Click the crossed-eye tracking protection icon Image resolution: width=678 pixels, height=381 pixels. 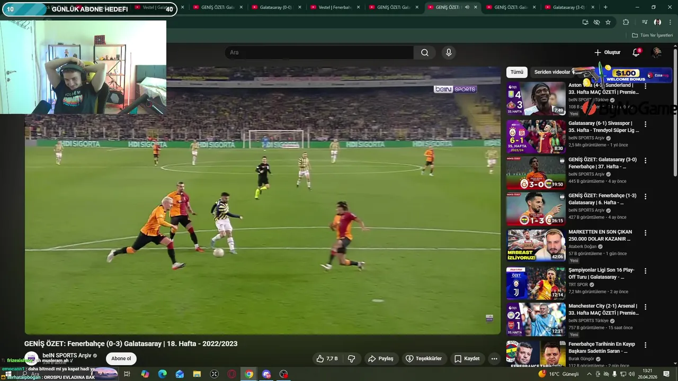(596, 22)
